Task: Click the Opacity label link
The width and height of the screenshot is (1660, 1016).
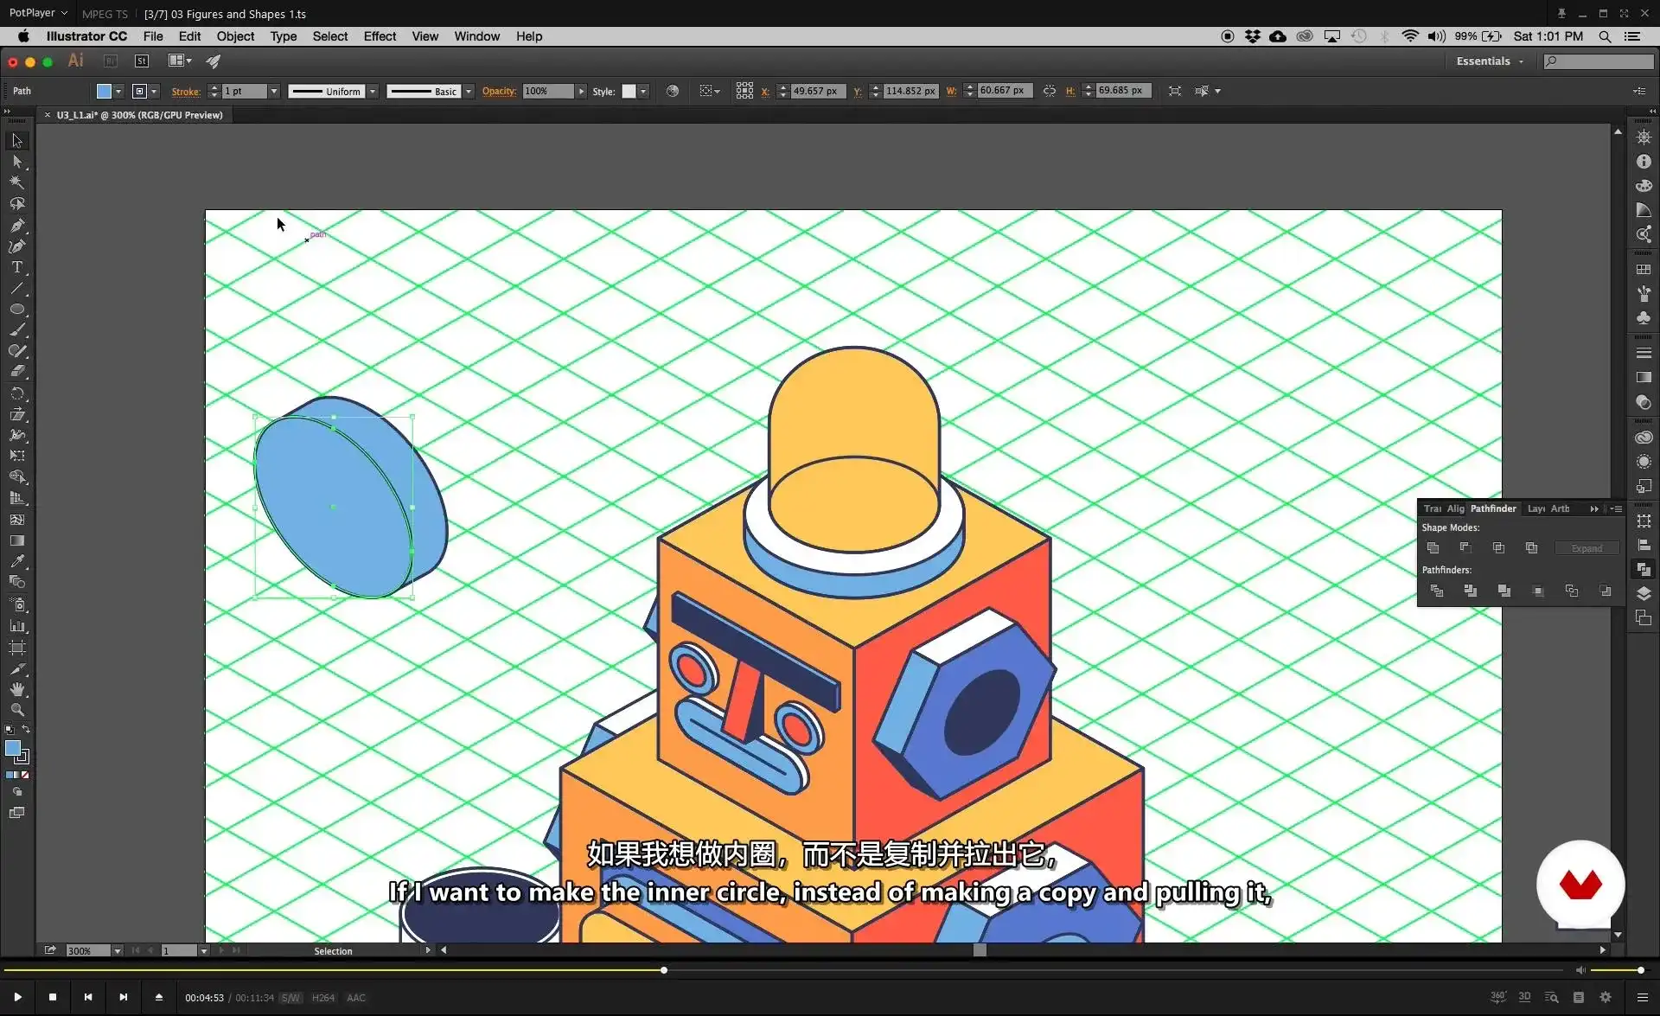Action: pyautogui.click(x=499, y=91)
